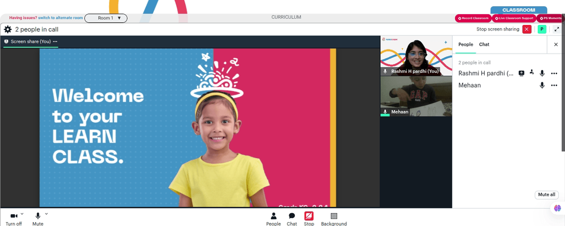Open Screen share tile options ellipsis
This screenshot has height=226, width=565.
pyautogui.click(x=55, y=41)
